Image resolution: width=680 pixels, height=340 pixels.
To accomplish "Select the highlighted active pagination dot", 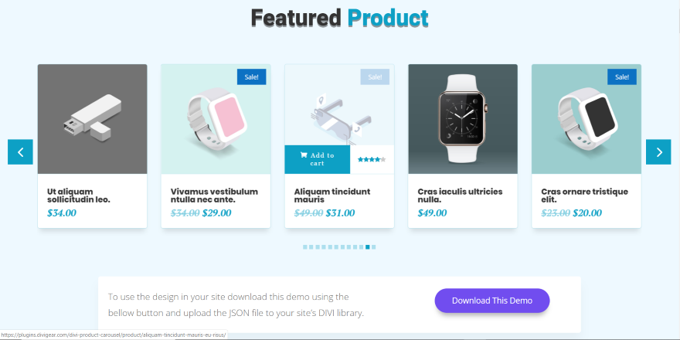I will click(x=368, y=247).
